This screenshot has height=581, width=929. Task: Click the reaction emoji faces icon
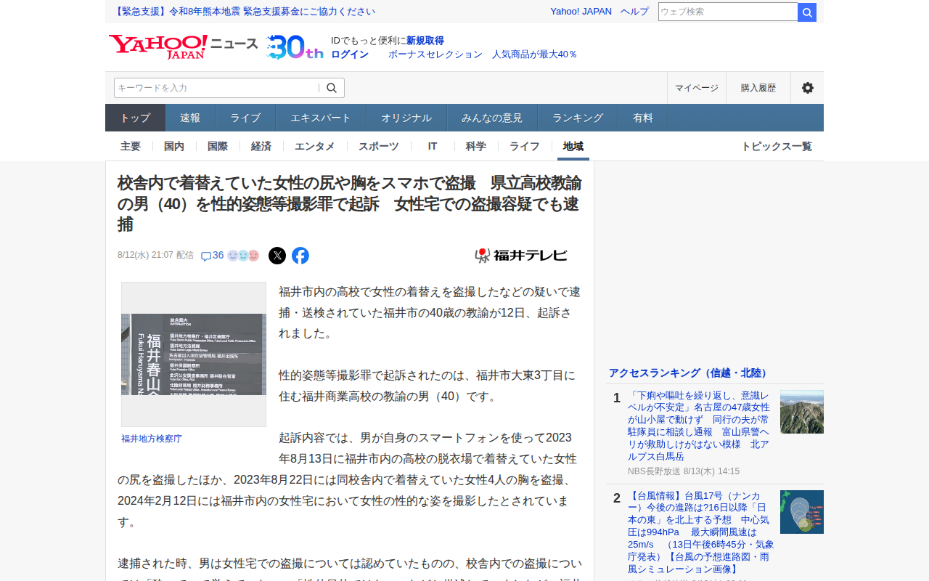coord(243,256)
